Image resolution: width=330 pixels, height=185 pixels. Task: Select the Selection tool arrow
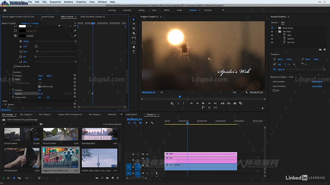(x=134, y=19)
